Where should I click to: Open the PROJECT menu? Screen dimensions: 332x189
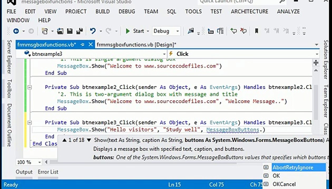pos(76,12)
